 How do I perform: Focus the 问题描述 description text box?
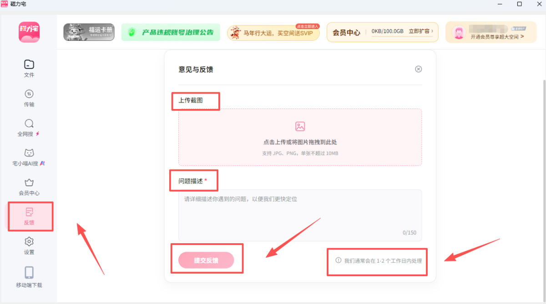(x=300, y=215)
